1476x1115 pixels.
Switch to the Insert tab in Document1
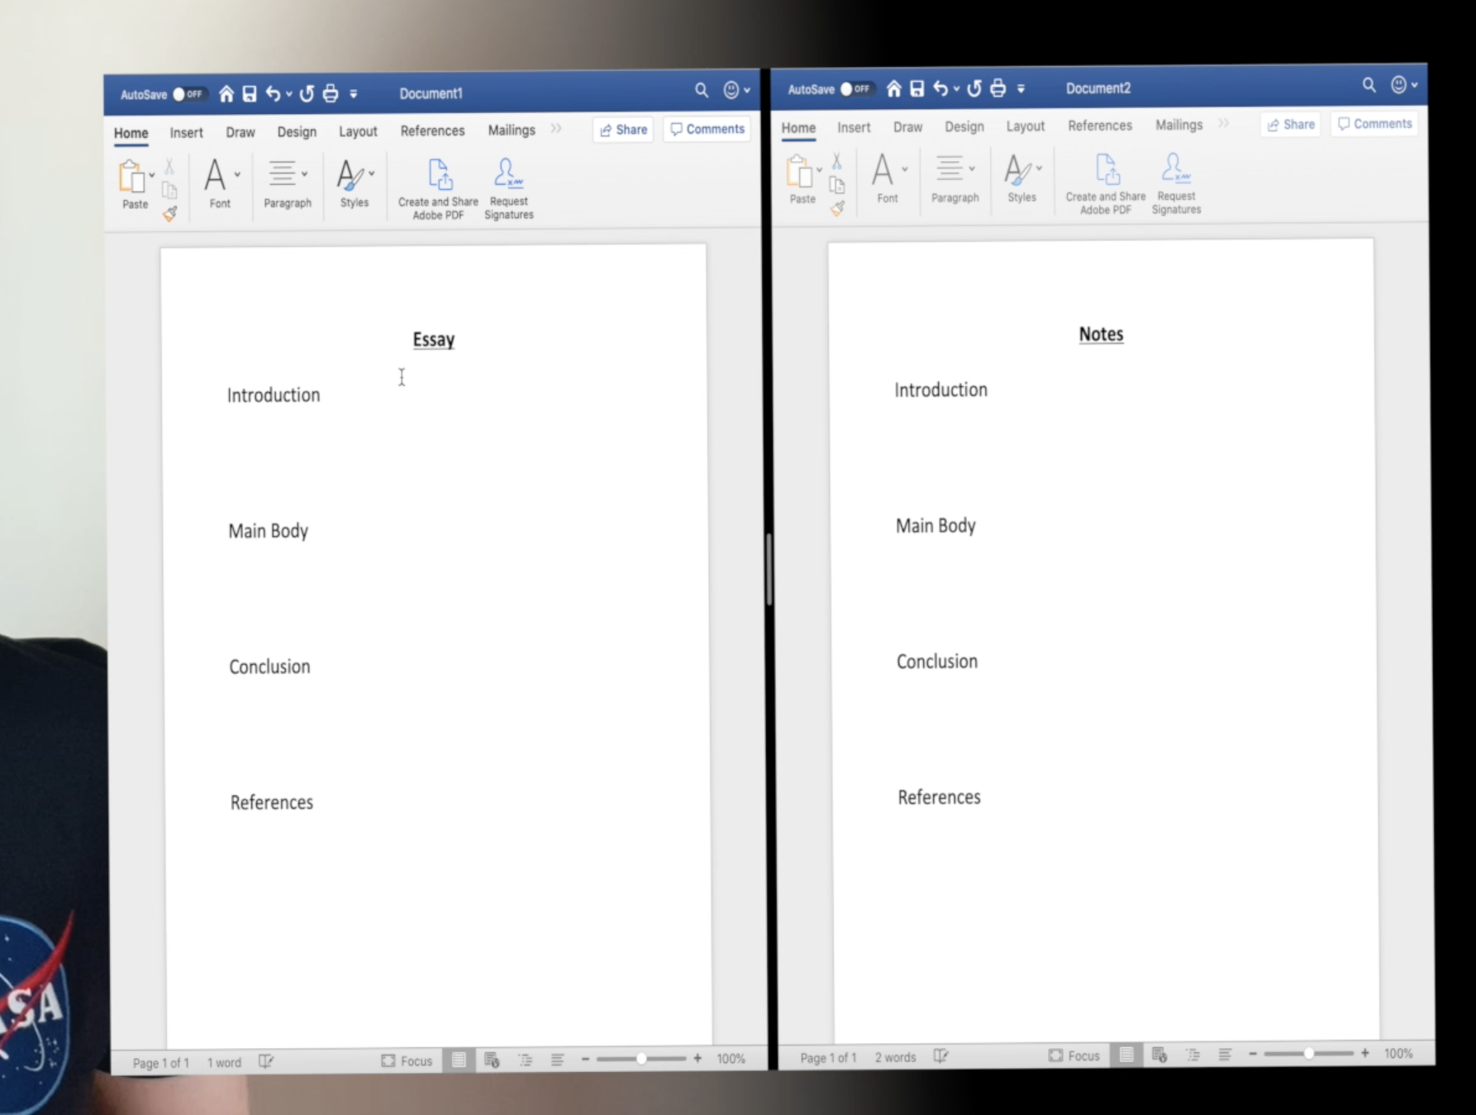coord(185,131)
